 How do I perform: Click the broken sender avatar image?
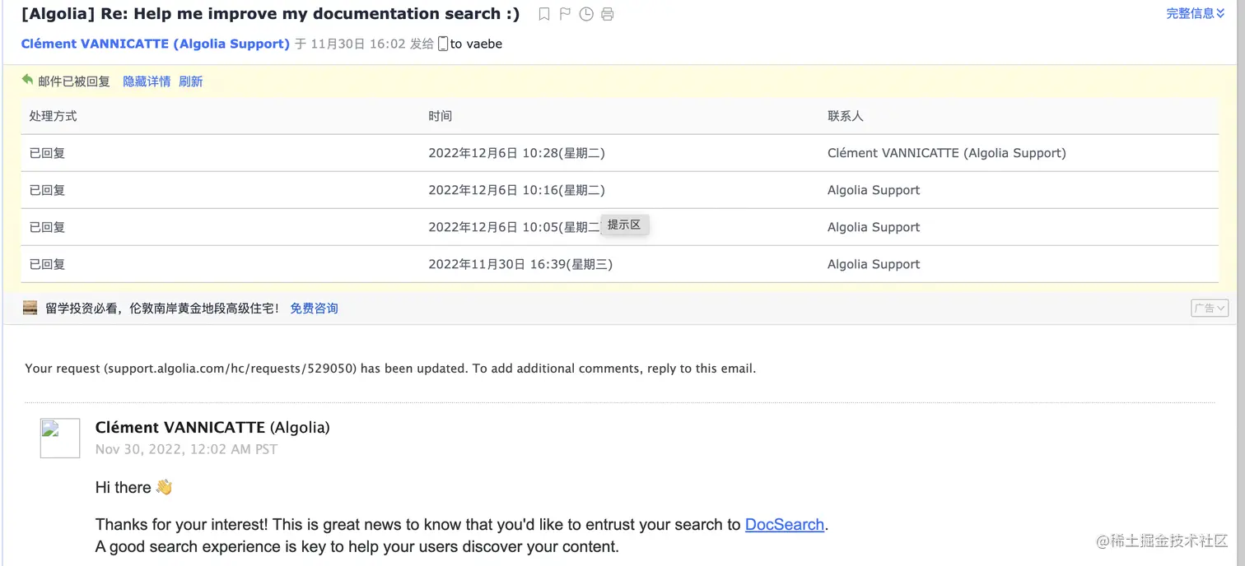[60, 438]
